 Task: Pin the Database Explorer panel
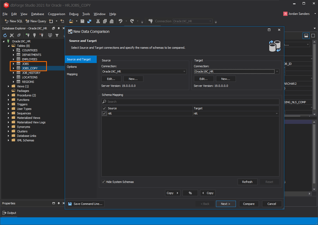pos(59,28)
